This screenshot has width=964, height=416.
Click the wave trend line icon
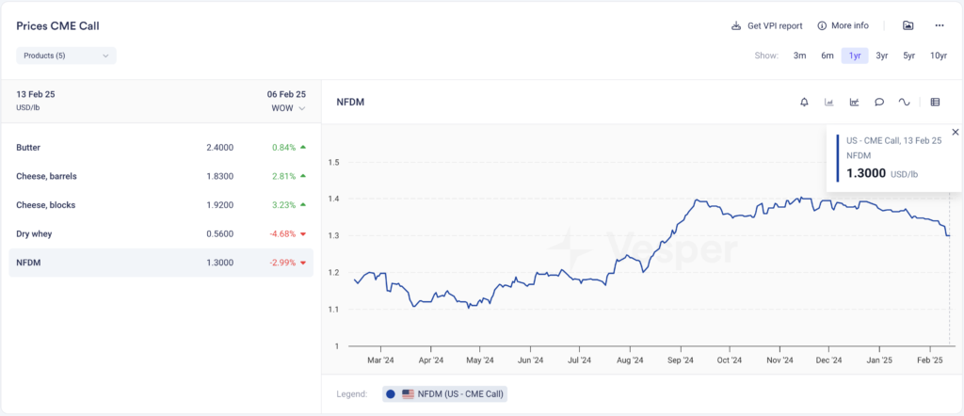click(x=905, y=102)
